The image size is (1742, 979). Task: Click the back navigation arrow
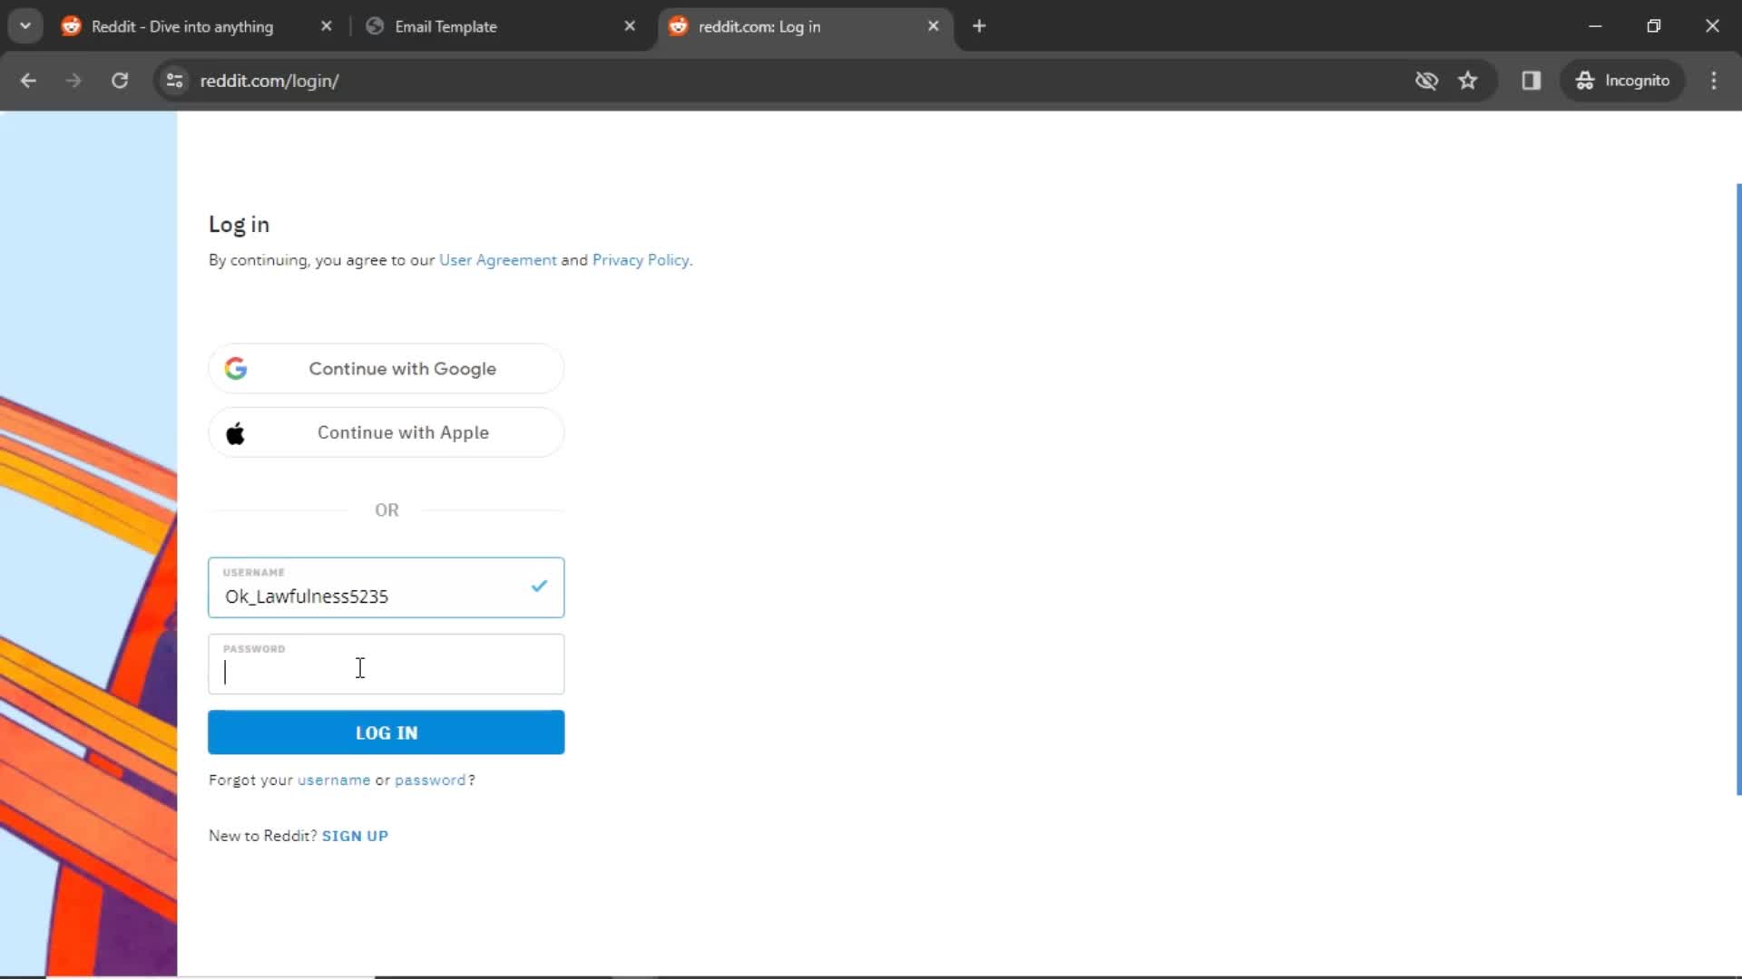click(27, 80)
